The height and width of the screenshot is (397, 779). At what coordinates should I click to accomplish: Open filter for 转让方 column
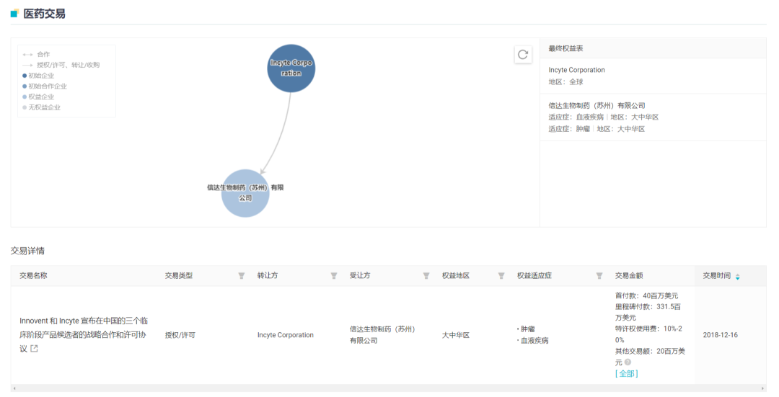coord(334,276)
